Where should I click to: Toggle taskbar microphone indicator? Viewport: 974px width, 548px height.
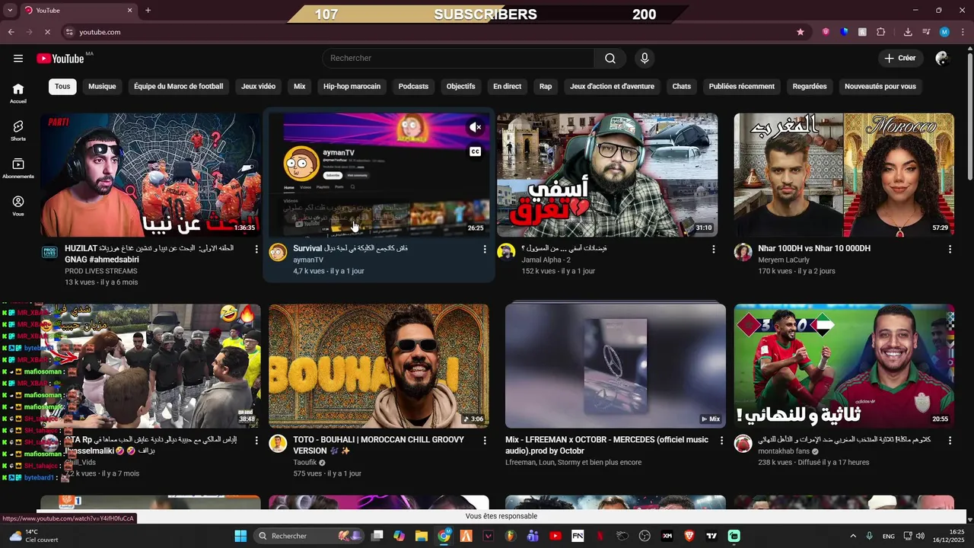[869, 536]
